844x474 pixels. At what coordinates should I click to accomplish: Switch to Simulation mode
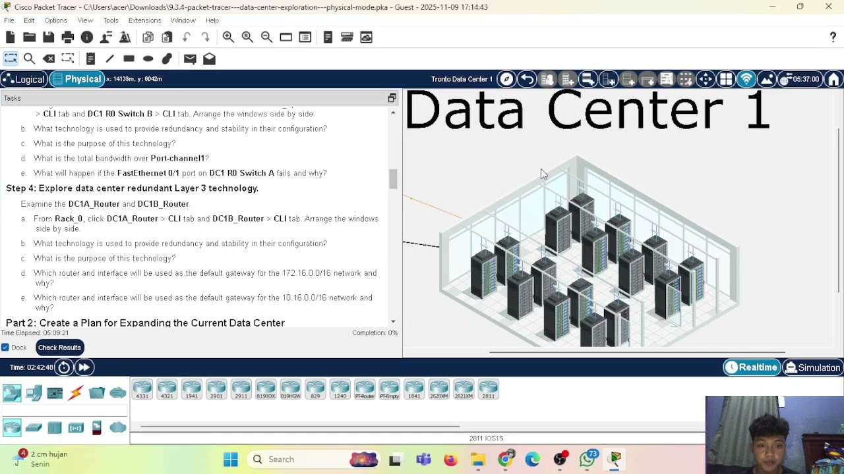coord(812,367)
